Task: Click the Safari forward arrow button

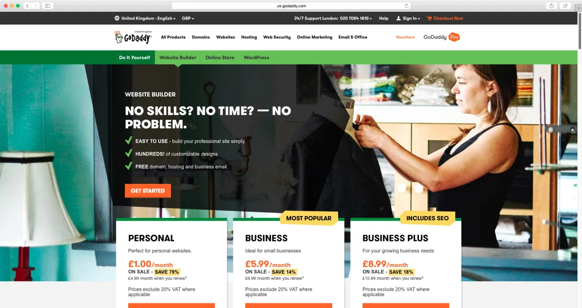Action: 35,5
